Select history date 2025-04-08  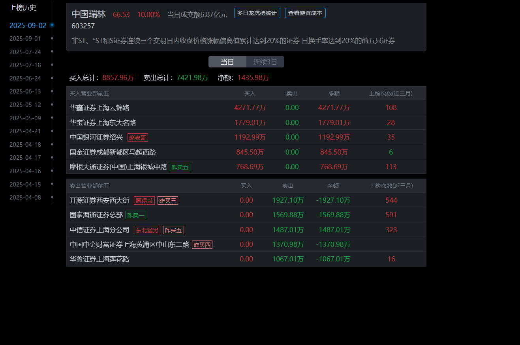pyautogui.click(x=25, y=198)
